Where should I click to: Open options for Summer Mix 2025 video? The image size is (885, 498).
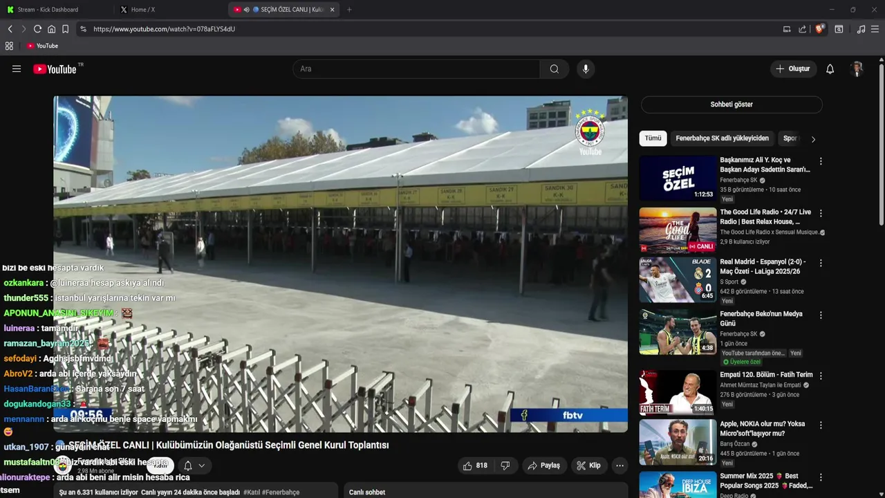pos(821,477)
